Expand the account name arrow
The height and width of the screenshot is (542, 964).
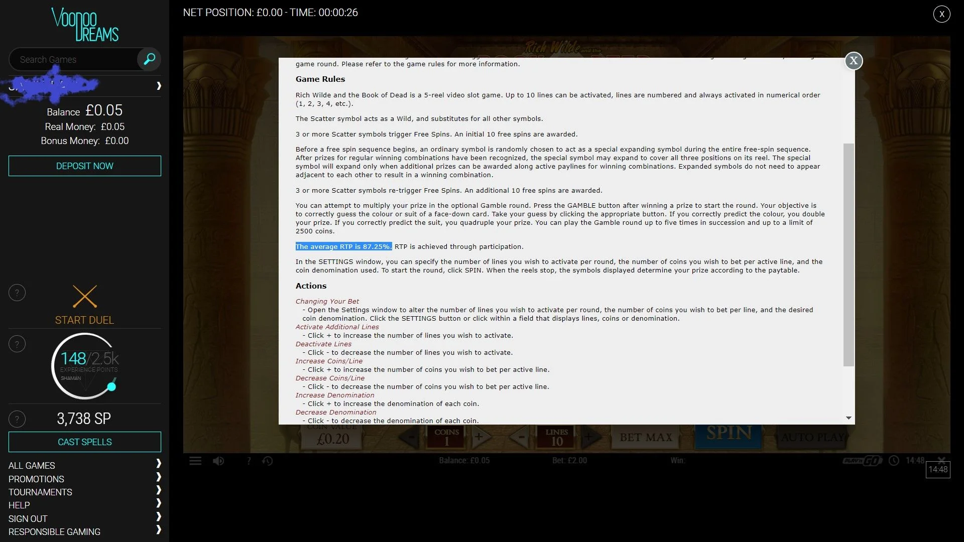coord(159,86)
